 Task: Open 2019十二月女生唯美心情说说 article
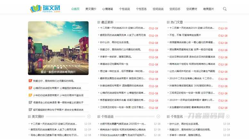tap(191, 78)
